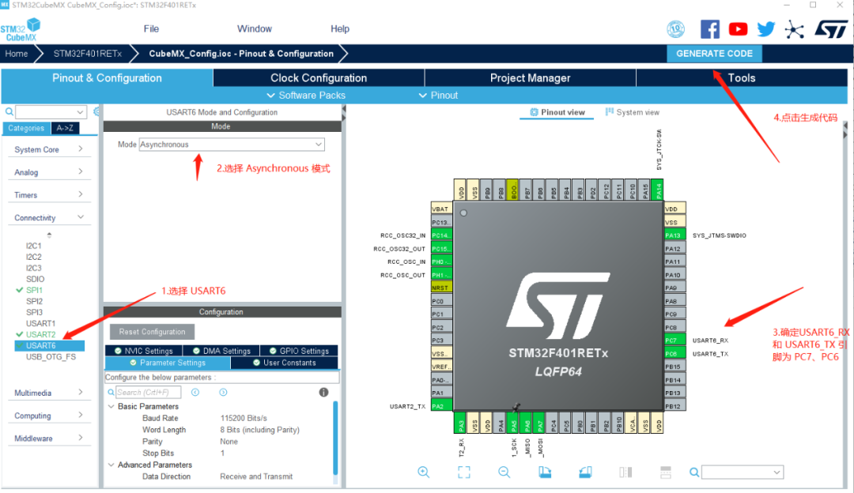This screenshot has height=493, width=854.
Task: Rotate chip counter-clockwise with rotate icon
Action: (x=585, y=472)
